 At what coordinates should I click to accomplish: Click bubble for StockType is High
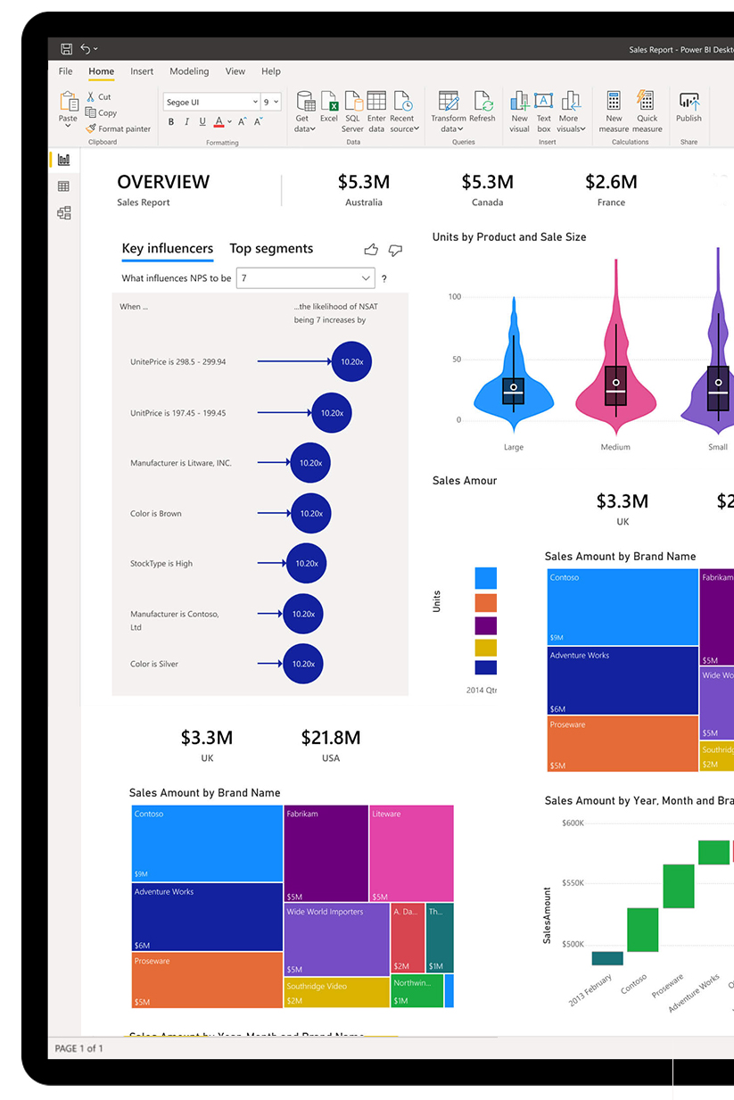click(x=307, y=564)
